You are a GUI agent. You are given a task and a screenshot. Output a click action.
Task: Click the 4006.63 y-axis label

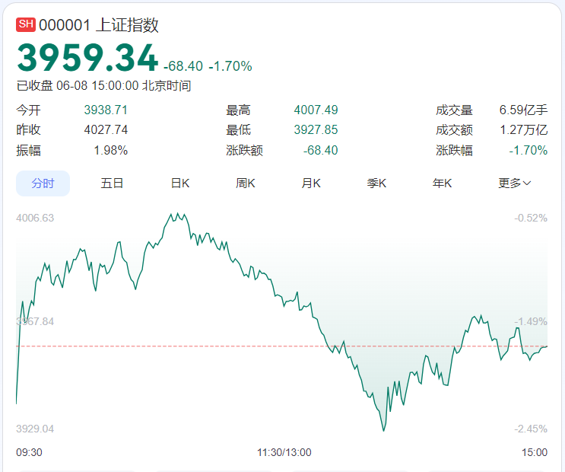[x=35, y=218]
